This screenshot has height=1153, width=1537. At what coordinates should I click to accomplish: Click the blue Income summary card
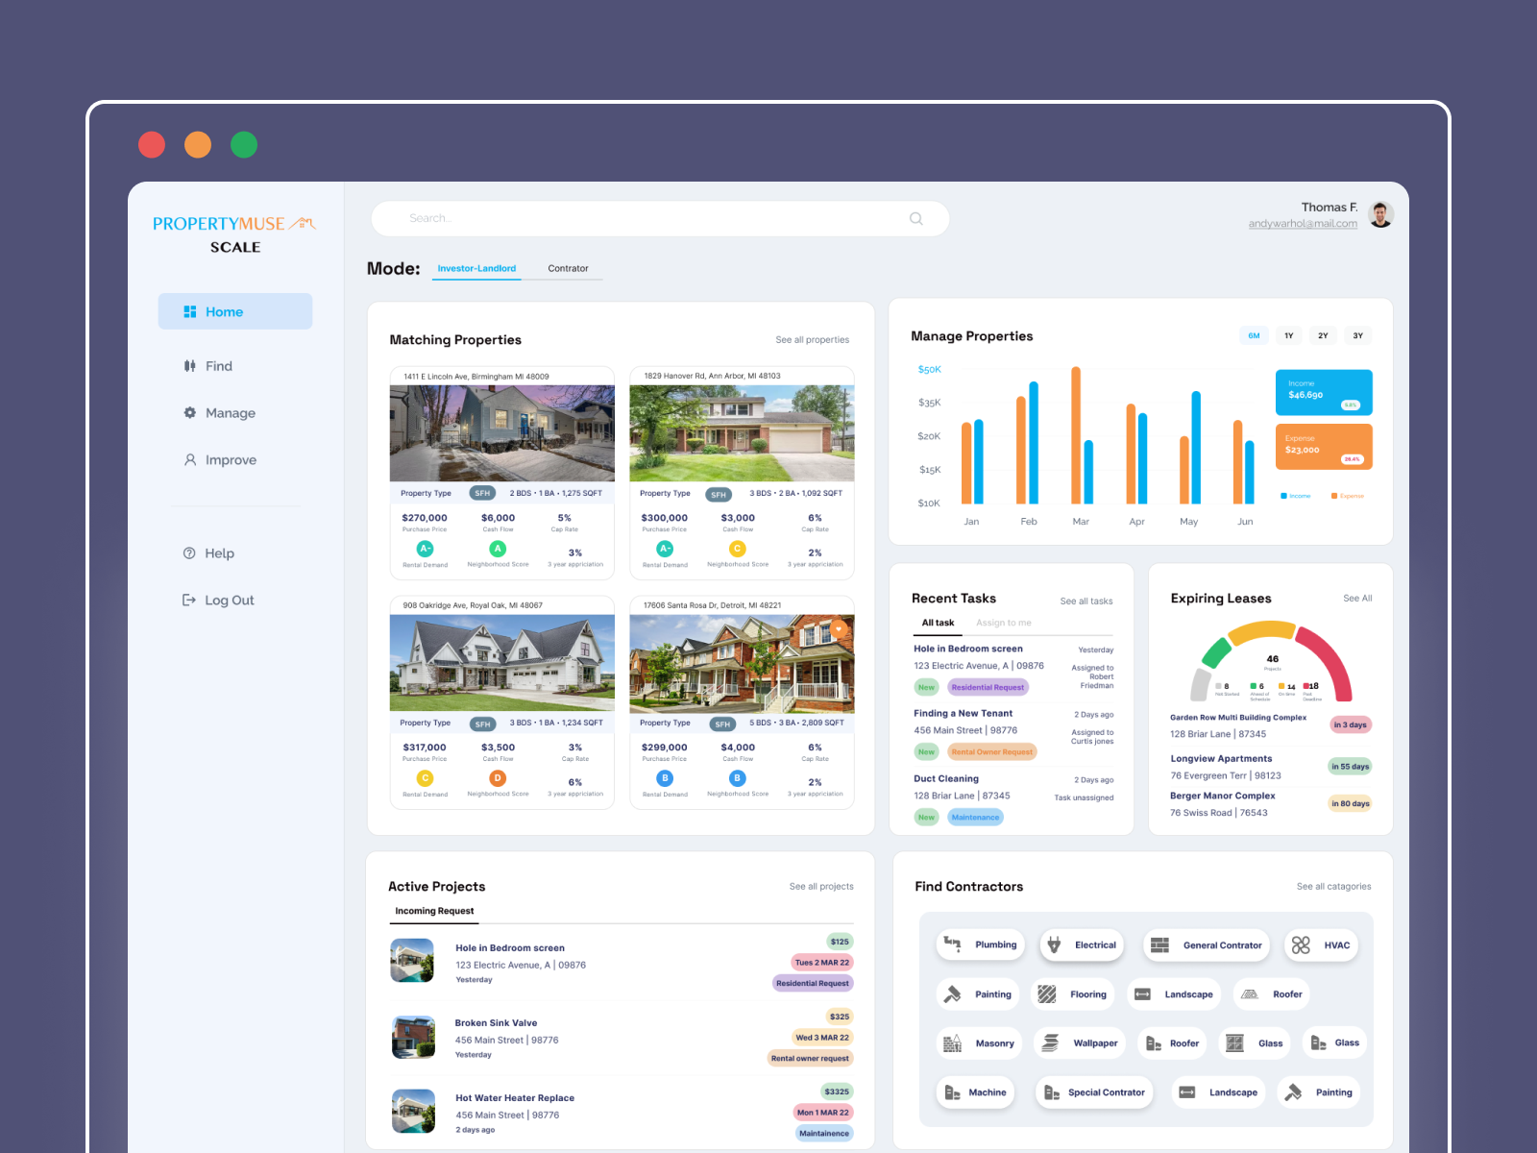1324,392
